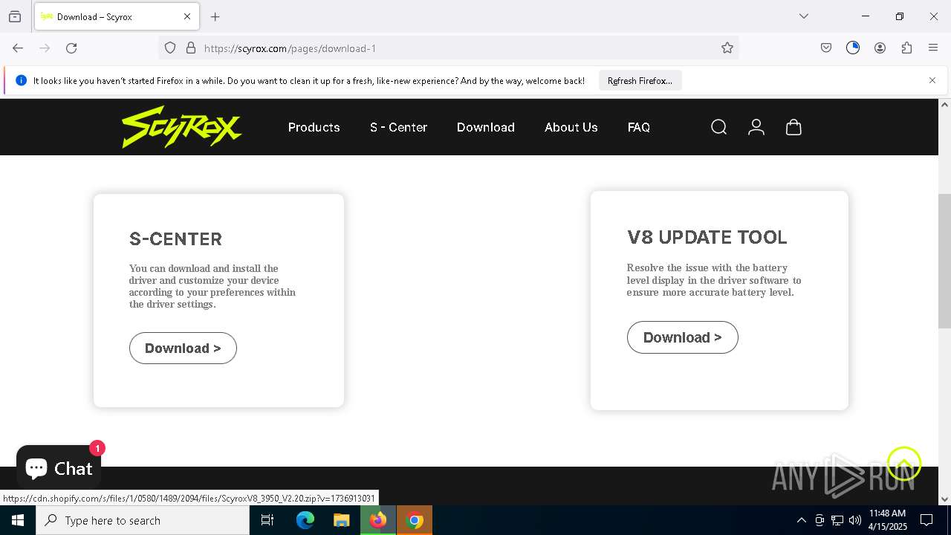Click the Scyrox logo in header
This screenshot has width=951, height=535.
[x=182, y=127]
